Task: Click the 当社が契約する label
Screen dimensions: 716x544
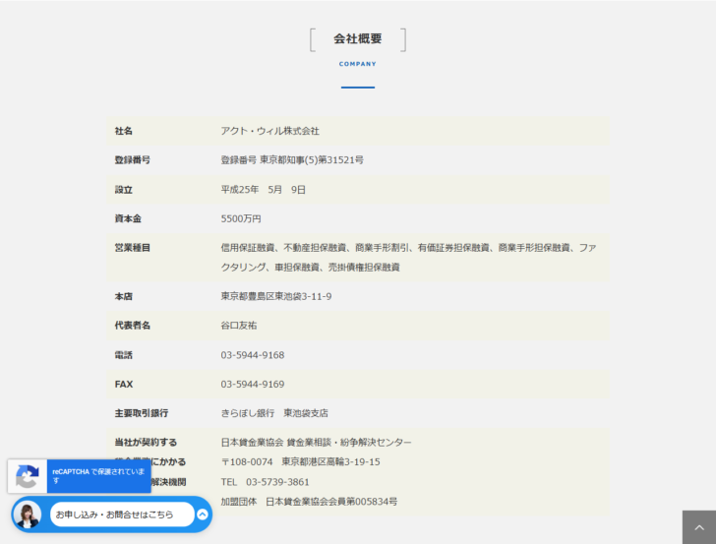Action: 146,442
